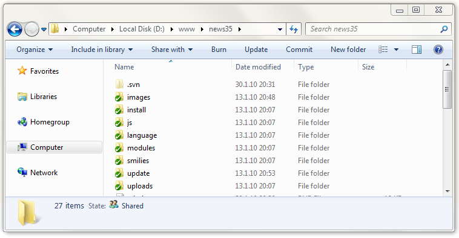459x238 pixels.
Task: Open Help via the question mark icon
Action: click(x=438, y=50)
